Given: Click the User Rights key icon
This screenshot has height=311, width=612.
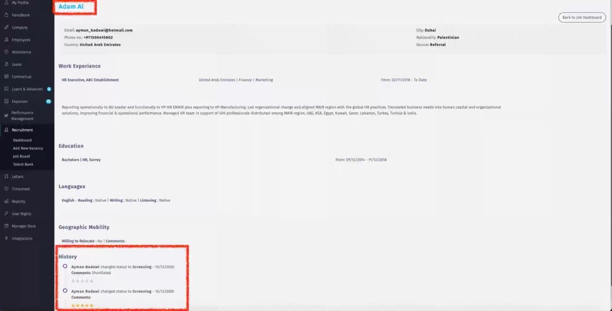Looking at the screenshot, I should coord(6,214).
